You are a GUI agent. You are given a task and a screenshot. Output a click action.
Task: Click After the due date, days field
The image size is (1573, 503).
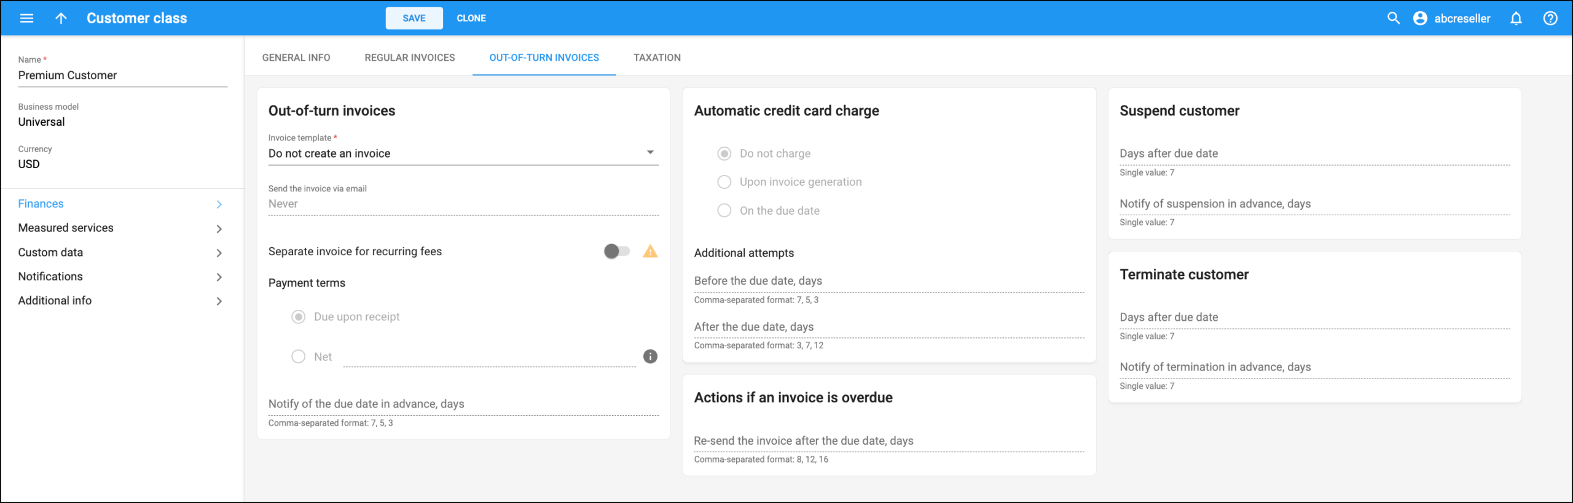point(889,326)
